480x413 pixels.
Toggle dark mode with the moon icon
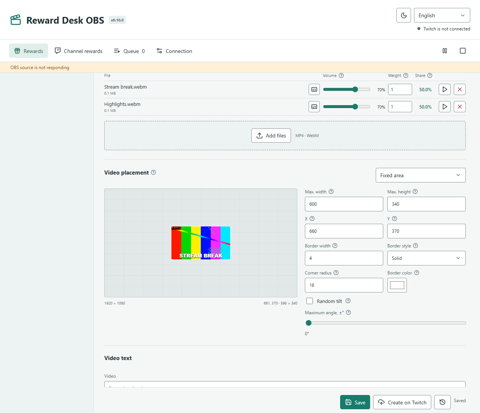[403, 15]
